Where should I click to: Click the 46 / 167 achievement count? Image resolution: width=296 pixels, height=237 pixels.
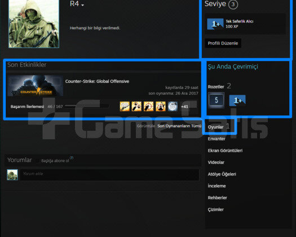click(x=55, y=107)
